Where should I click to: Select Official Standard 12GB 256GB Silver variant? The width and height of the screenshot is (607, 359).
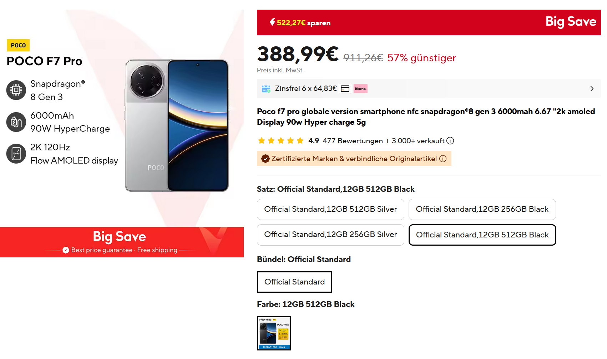pos(330,235)
